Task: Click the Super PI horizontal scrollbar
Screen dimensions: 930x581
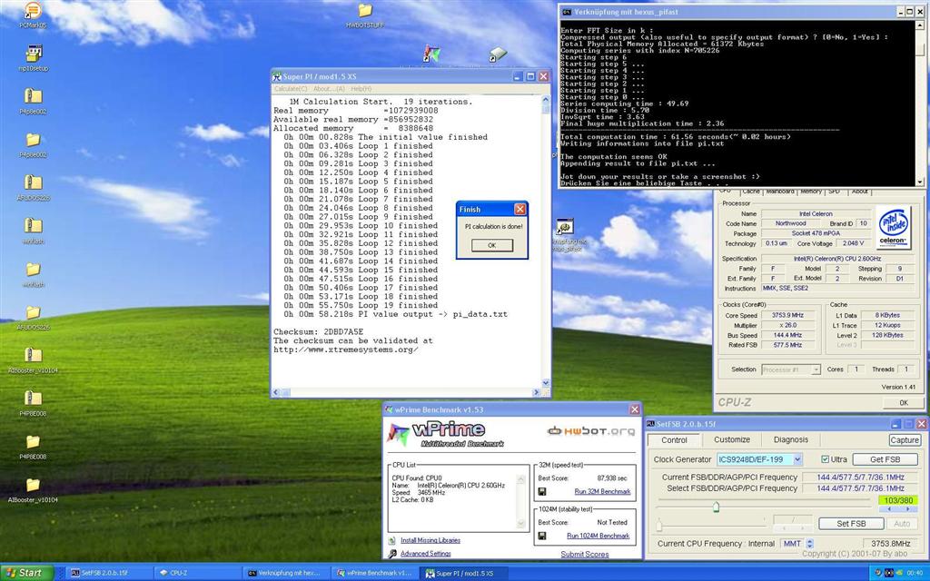Action: click(406, 392)
